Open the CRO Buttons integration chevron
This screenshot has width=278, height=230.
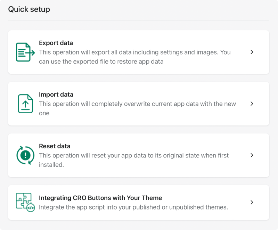[x=252, y=202]
